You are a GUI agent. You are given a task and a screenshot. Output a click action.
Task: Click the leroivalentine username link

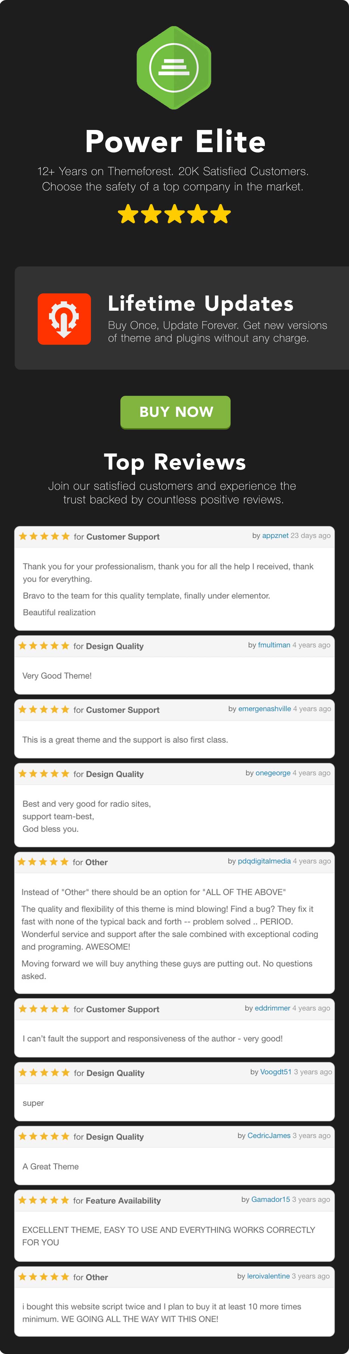(x=268, y=1276)
